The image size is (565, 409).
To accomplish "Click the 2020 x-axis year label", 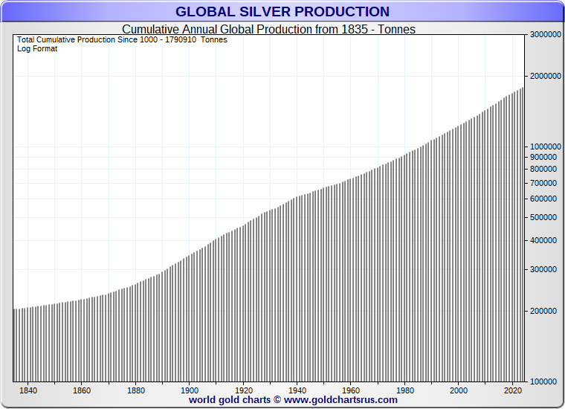I will pos(513,390).
